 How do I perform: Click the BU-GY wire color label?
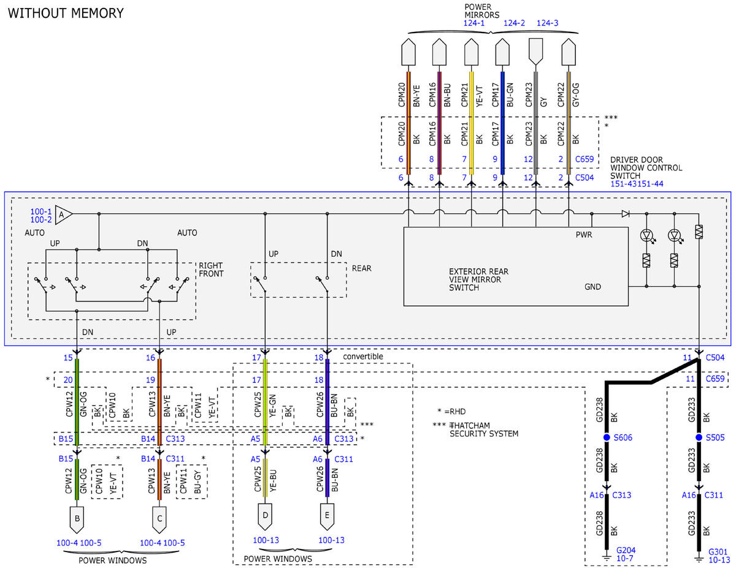pyautogui.click(x=197, y=482)
